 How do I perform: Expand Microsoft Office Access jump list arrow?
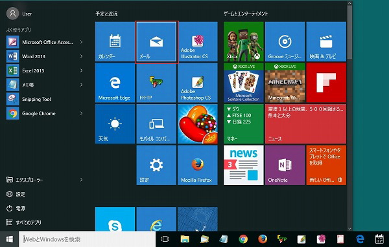81,42
